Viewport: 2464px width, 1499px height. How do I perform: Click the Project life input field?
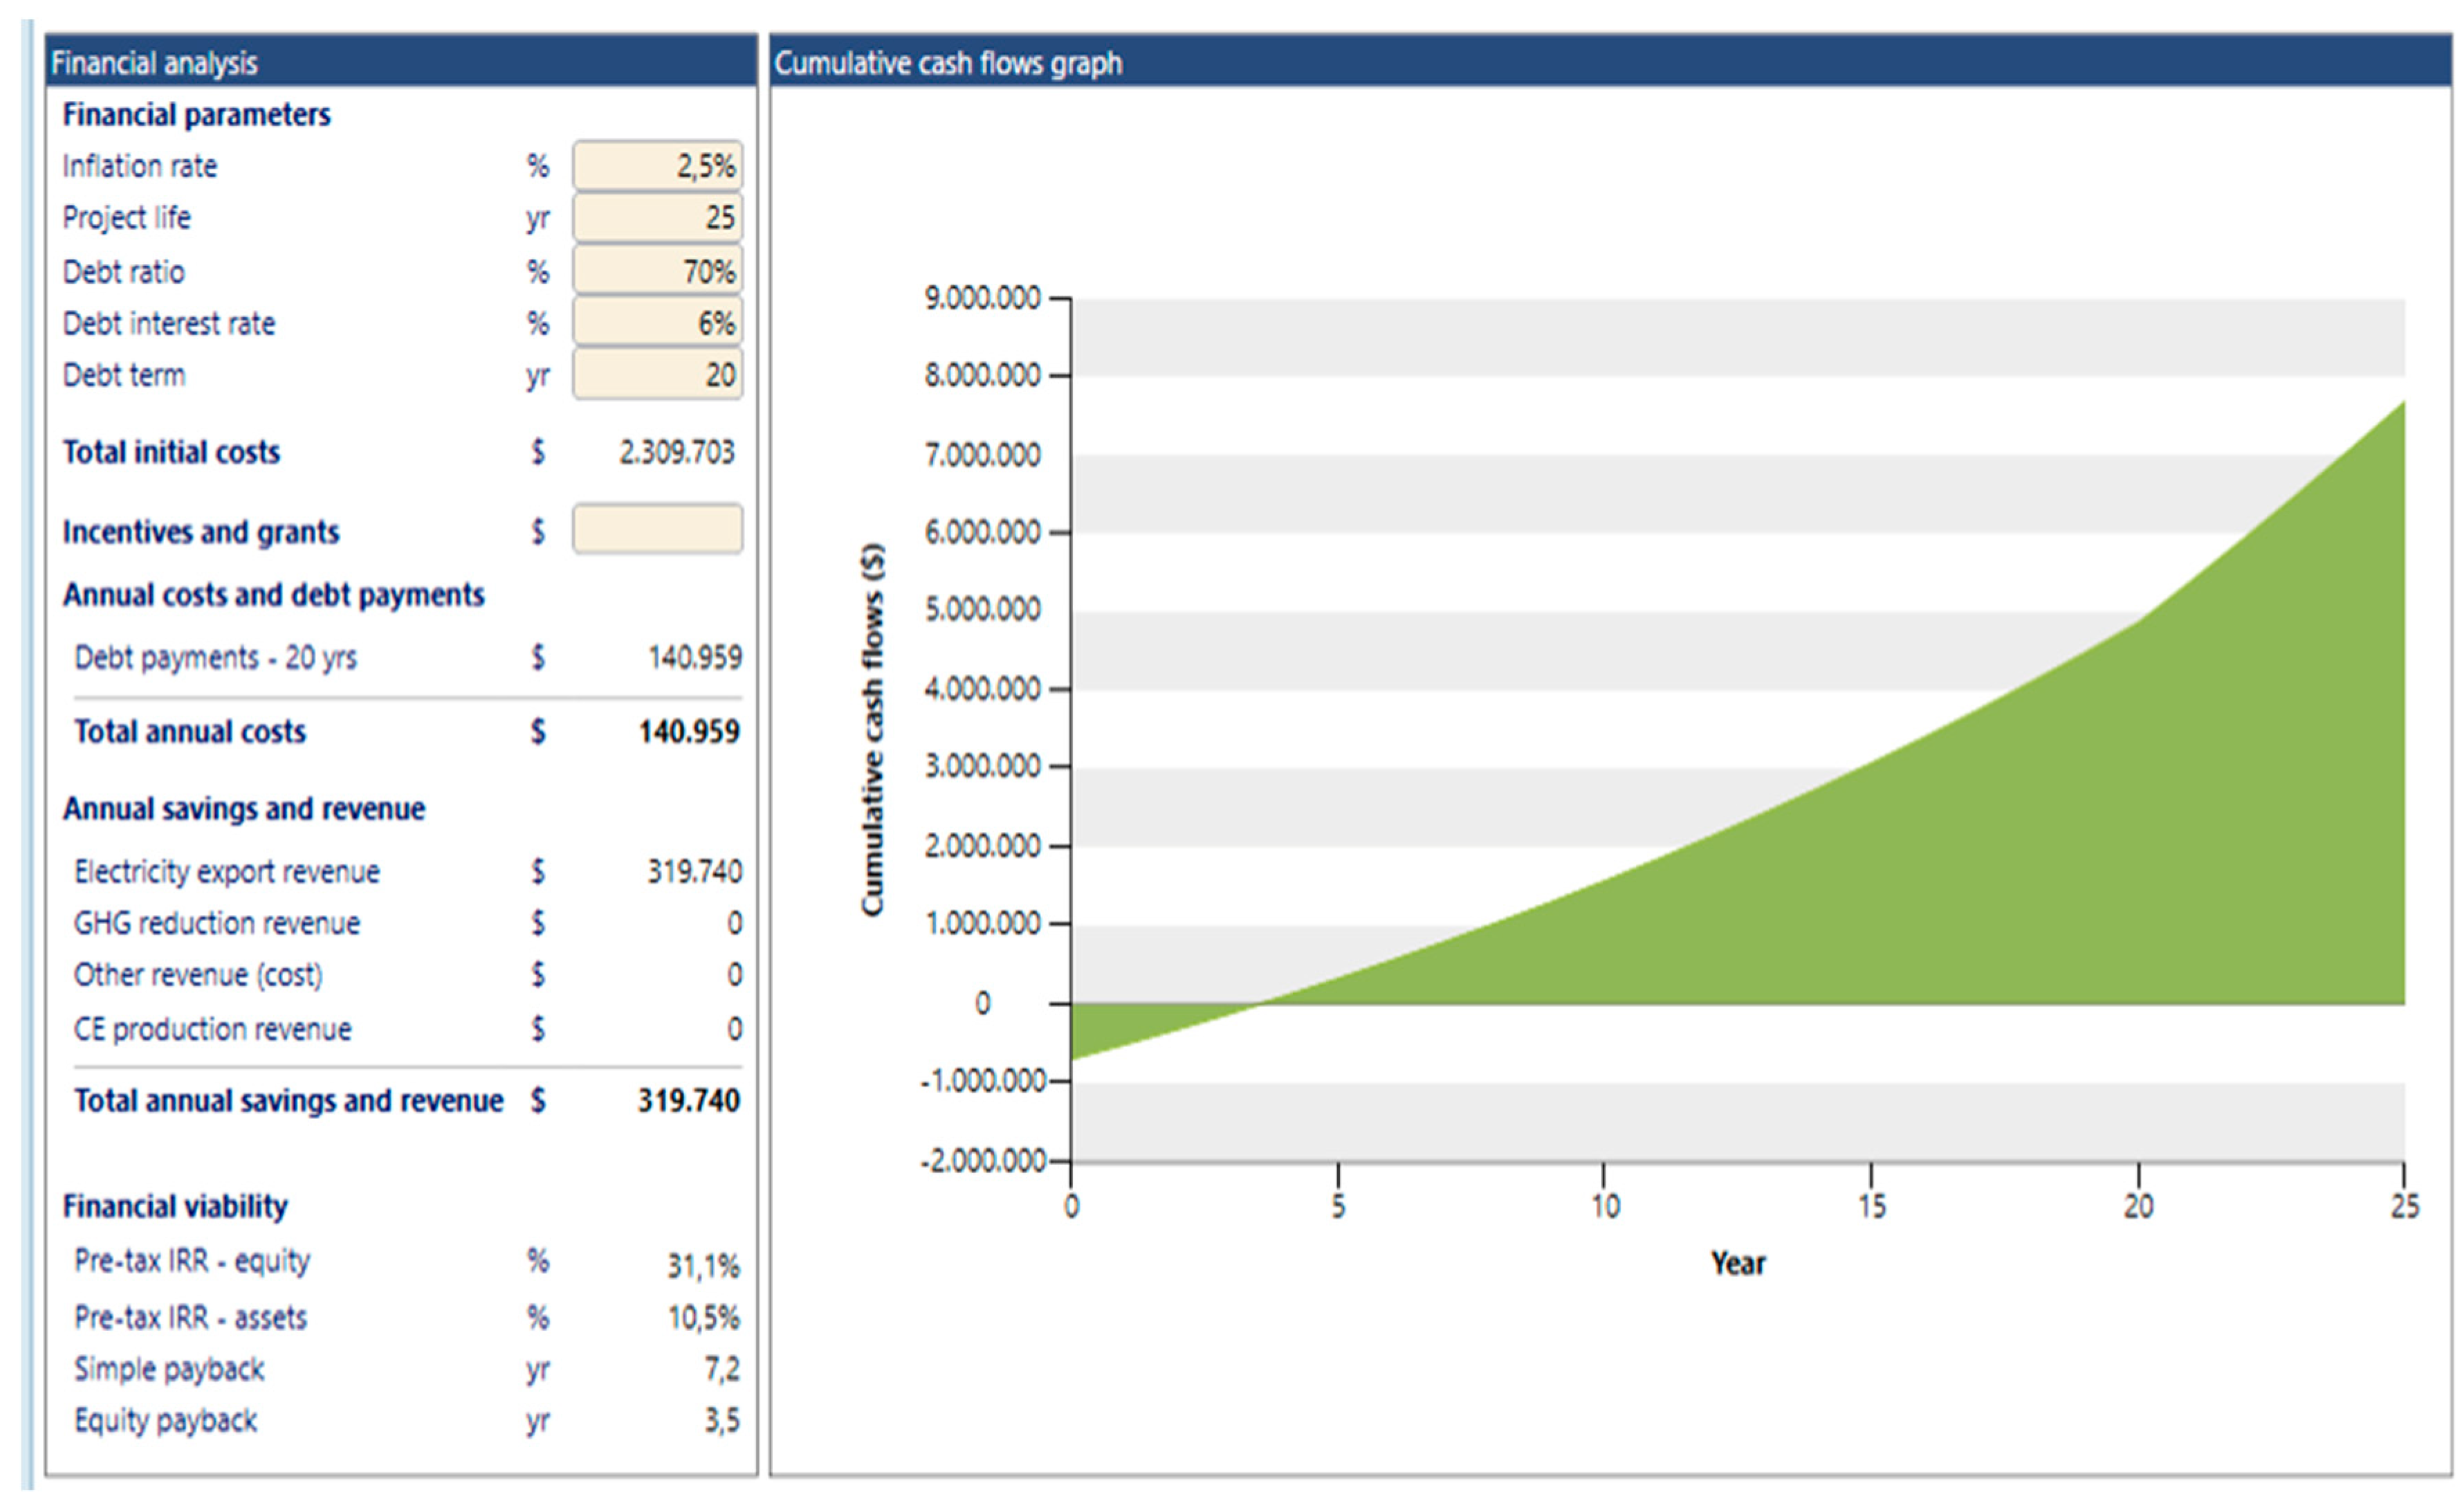click(x=657, y=217)
